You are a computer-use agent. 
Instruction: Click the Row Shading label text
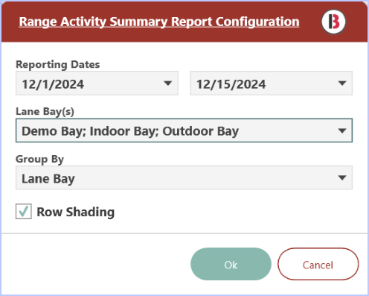tap(76, 212)
